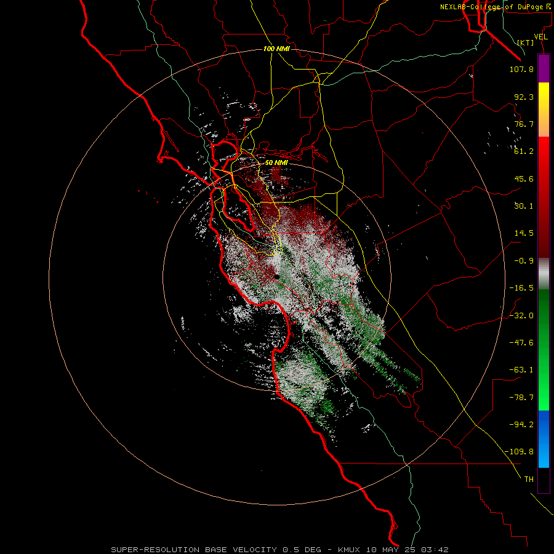The width and height of the screenshot is (554, 554).
Task: Click the -94.2 legend value
Action: tap(521, 425)
